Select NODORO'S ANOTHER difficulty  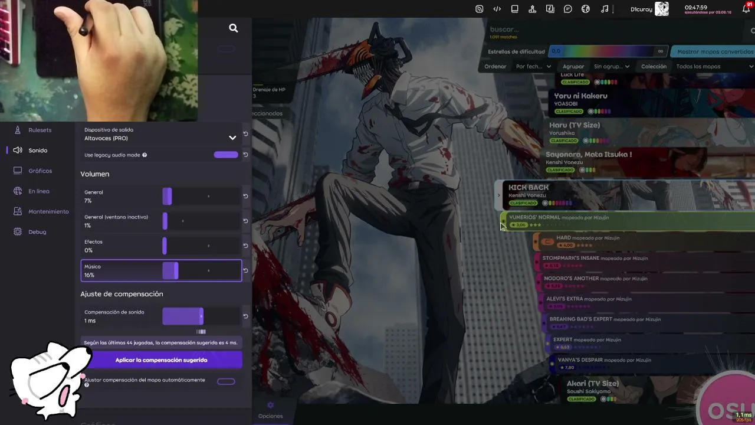(646, 282)
